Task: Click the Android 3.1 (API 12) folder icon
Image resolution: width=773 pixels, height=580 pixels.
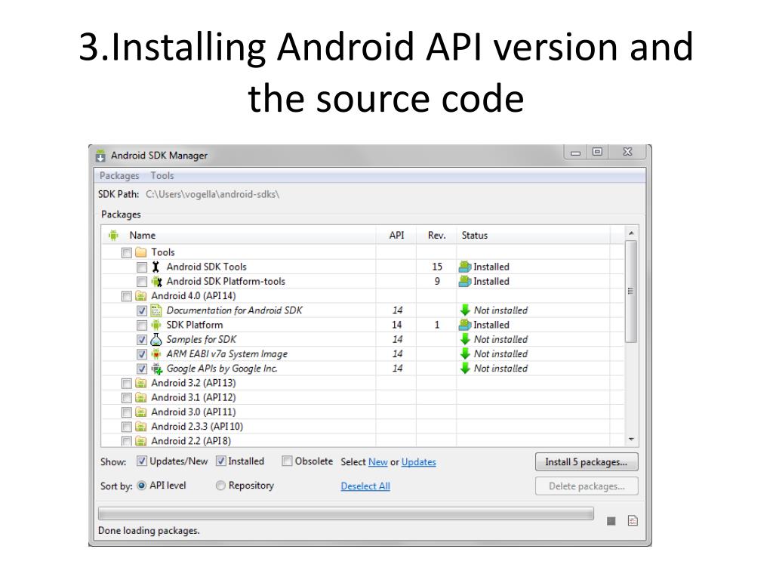Action: coord(141,397)
